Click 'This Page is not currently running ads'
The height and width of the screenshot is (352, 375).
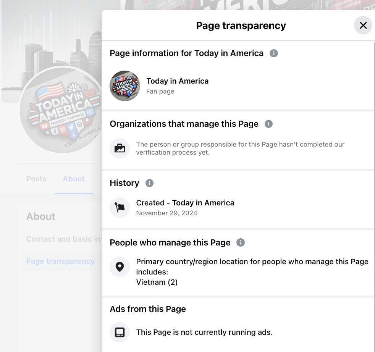[x=204, y=333]
